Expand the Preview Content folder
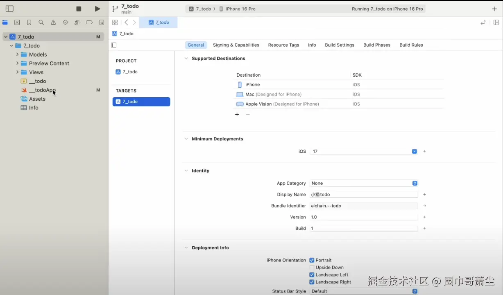The height and width of the screenshot is (295, 503). pos(17,64)
